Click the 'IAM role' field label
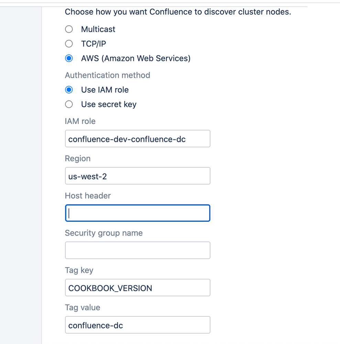This screenshot has width=340, height=344. pos(80,121)
